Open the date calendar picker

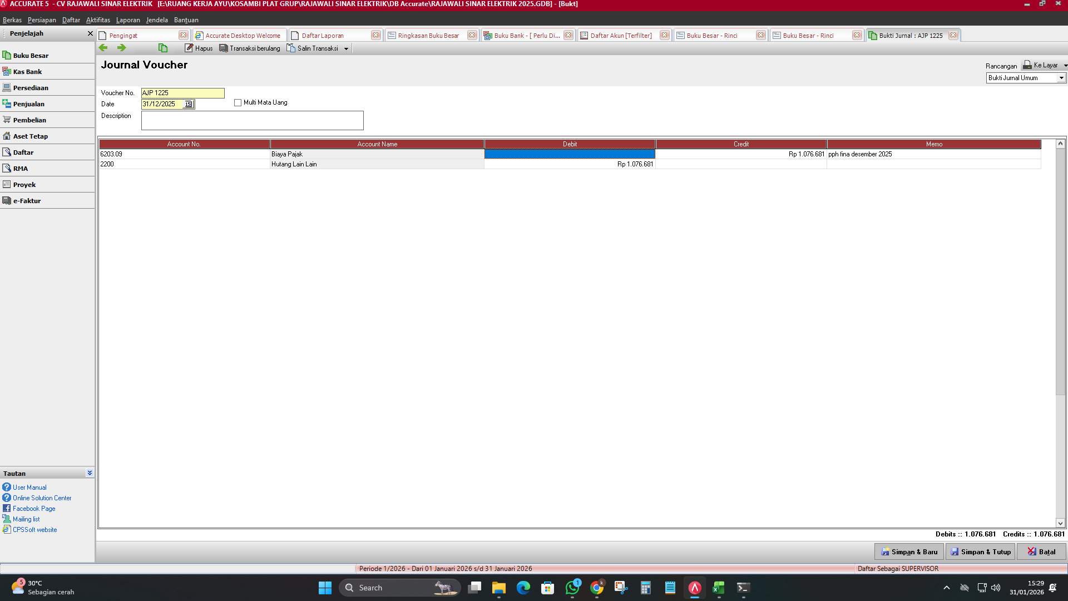tap(188, 104)
